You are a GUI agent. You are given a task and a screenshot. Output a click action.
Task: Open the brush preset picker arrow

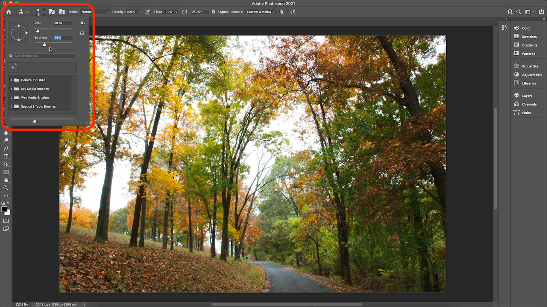click(x=44, y=12)
